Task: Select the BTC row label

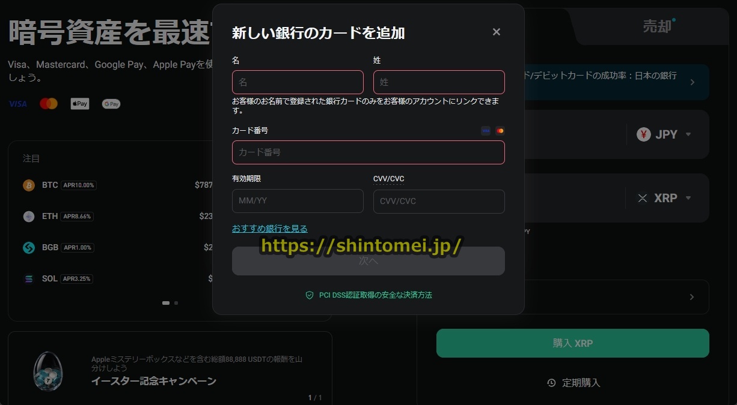Action: [x=50, y=185]
